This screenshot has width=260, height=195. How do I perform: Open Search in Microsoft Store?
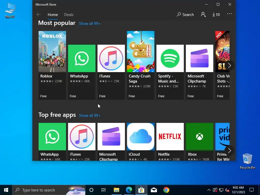[x=185, y=14]
